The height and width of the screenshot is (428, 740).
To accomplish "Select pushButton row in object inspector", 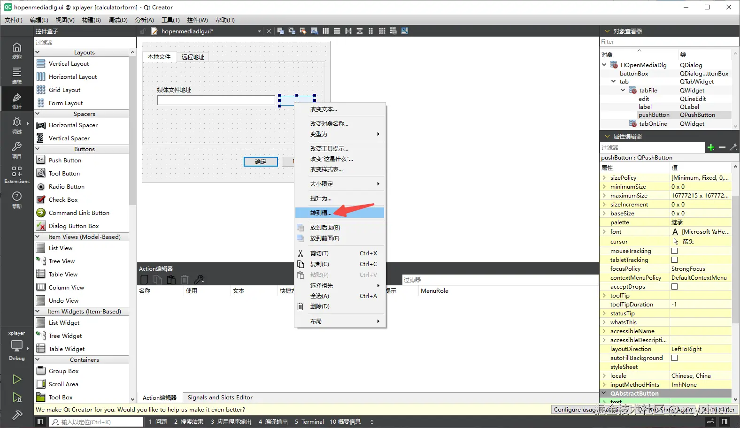I will tap(666, 115).
